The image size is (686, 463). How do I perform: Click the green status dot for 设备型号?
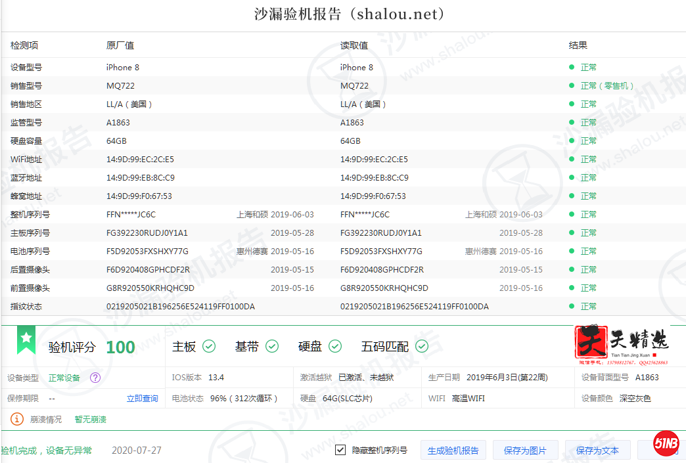572,68
